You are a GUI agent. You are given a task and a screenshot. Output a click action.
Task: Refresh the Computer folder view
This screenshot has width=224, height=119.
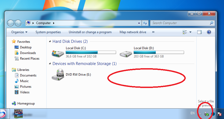(x=145, y=23)
